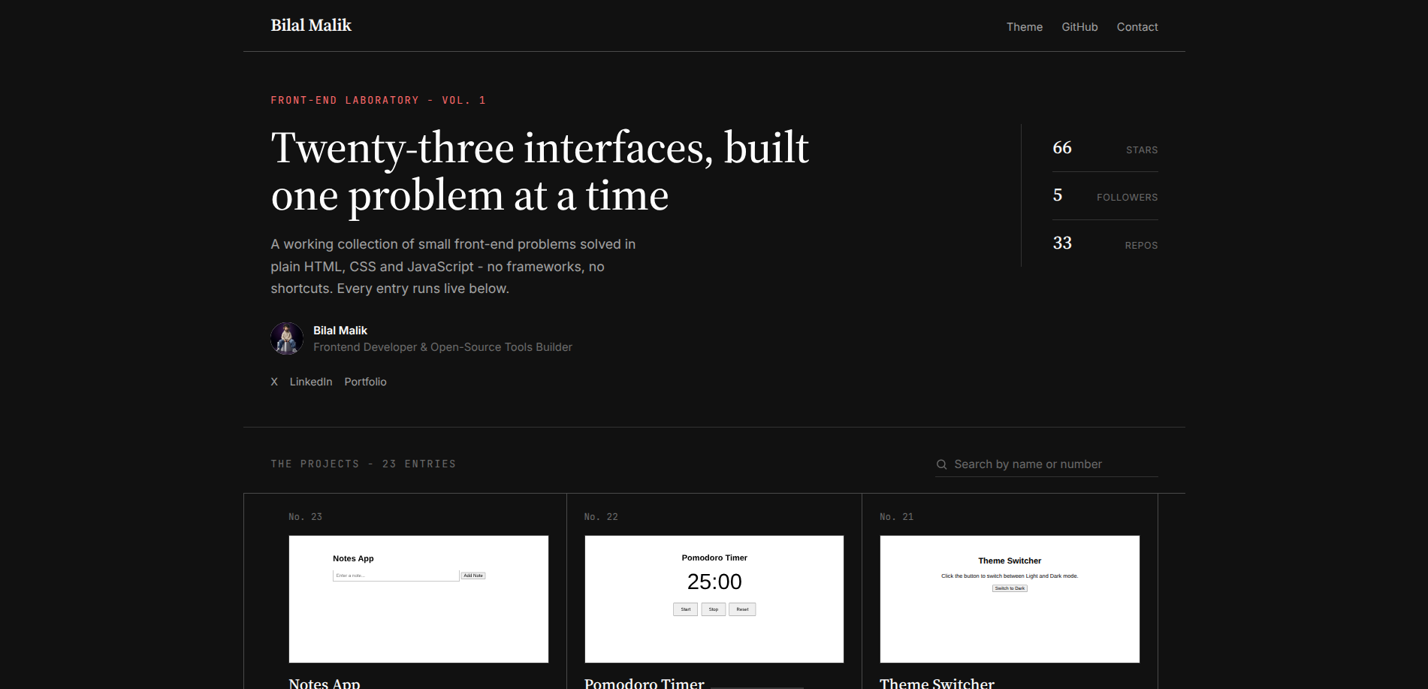Click Reset in Pomodoro Timer preview
Viewport: 1428px width, 689px height.
(742, 609)
